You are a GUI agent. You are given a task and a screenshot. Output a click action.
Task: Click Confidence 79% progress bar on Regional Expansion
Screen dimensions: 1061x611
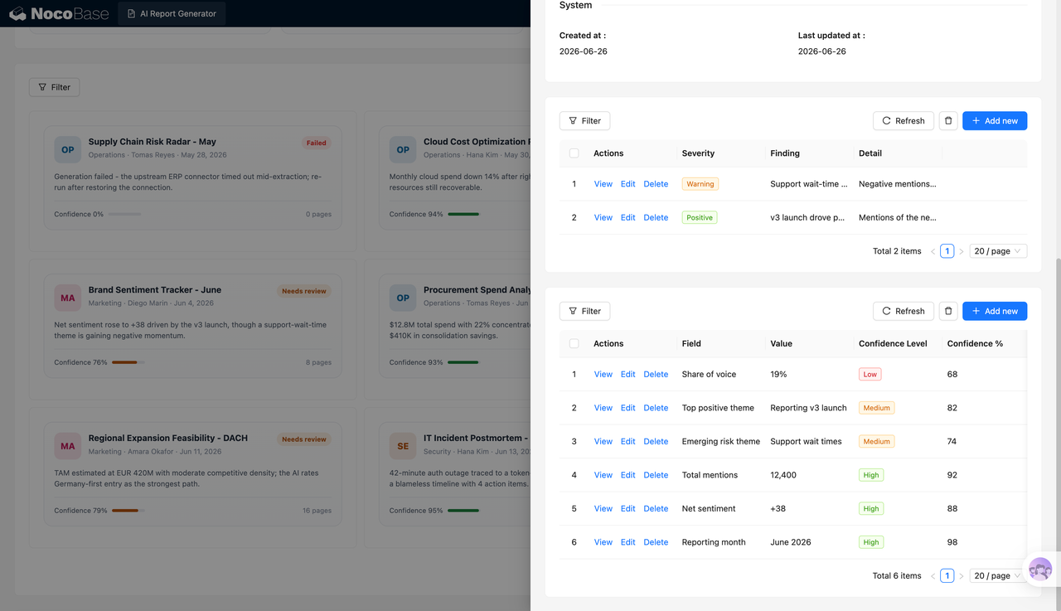(x=128, y=511)
